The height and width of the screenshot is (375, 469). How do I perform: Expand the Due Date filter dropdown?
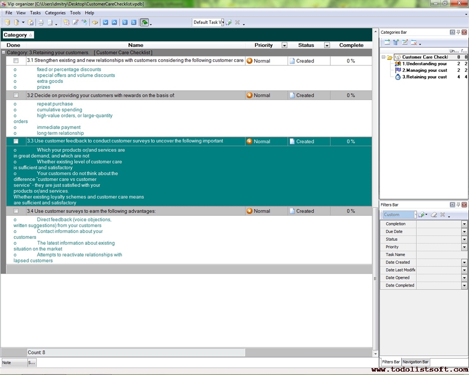coord(464,232)
